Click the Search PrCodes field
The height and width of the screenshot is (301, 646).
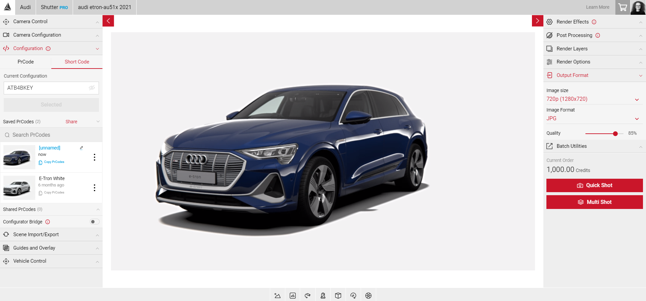51,135
